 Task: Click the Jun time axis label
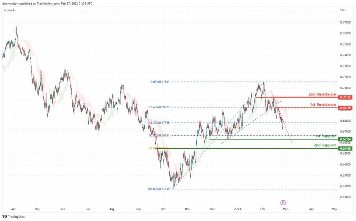[63, 209]
